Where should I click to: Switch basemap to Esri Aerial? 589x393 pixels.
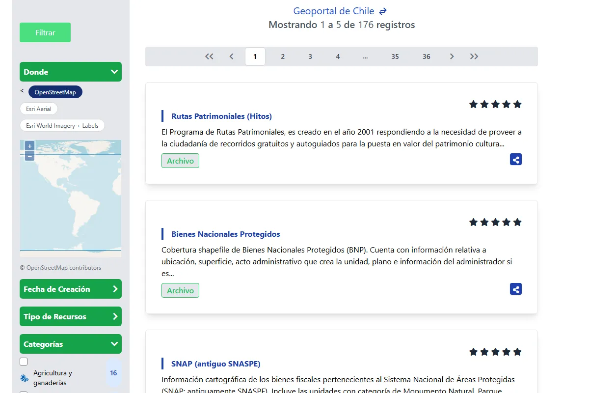tap(39, 109)
